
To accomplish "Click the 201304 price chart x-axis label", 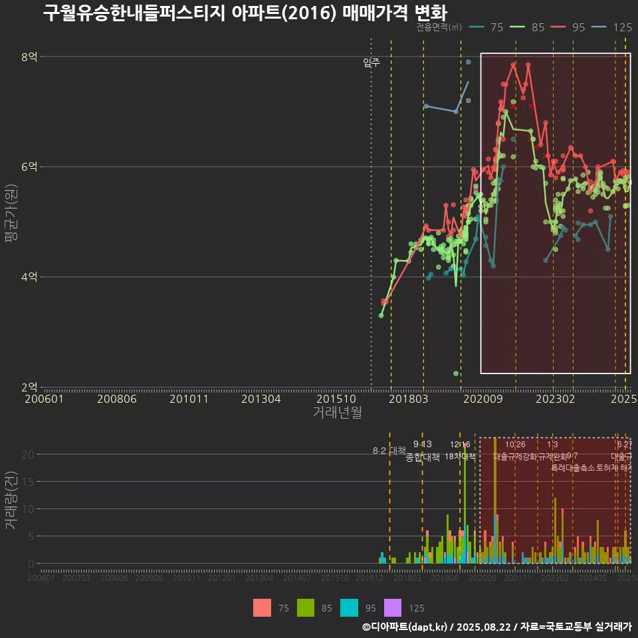I will click(261, 399).
